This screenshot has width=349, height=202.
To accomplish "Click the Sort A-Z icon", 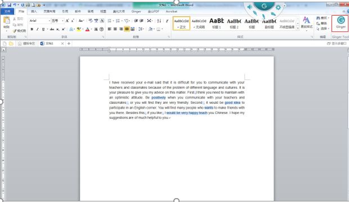I will (x=159, y=21).
